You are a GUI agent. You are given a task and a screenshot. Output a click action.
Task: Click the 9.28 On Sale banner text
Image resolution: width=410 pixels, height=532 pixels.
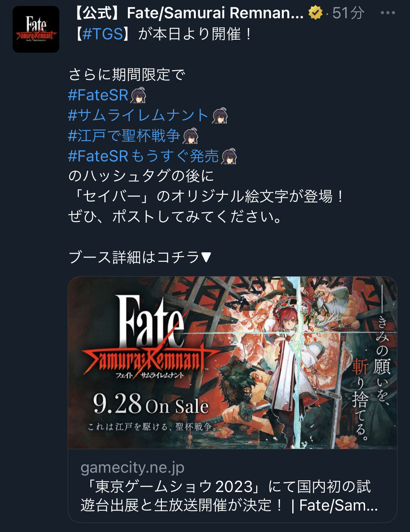(x=151, y=404)
